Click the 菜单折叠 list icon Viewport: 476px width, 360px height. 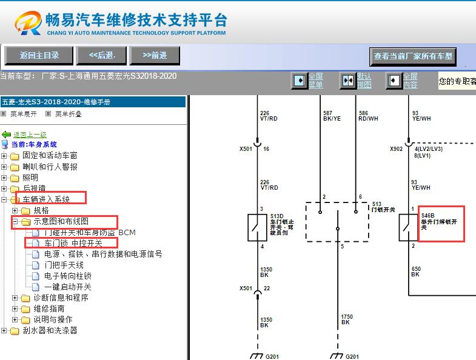point(48,114)
